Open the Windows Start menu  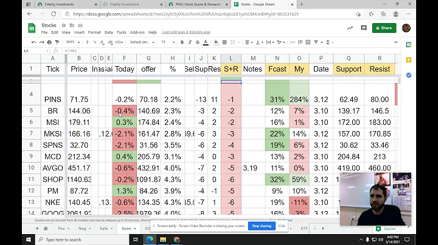[x=28, y=240]
